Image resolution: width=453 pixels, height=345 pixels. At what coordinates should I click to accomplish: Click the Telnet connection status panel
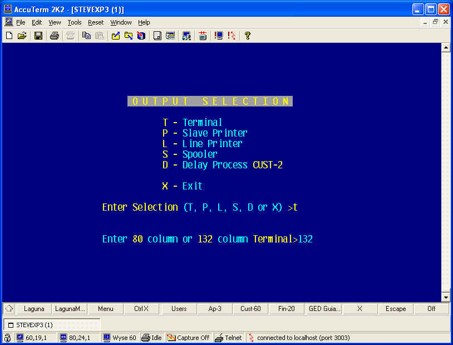(x=228, y=338)
